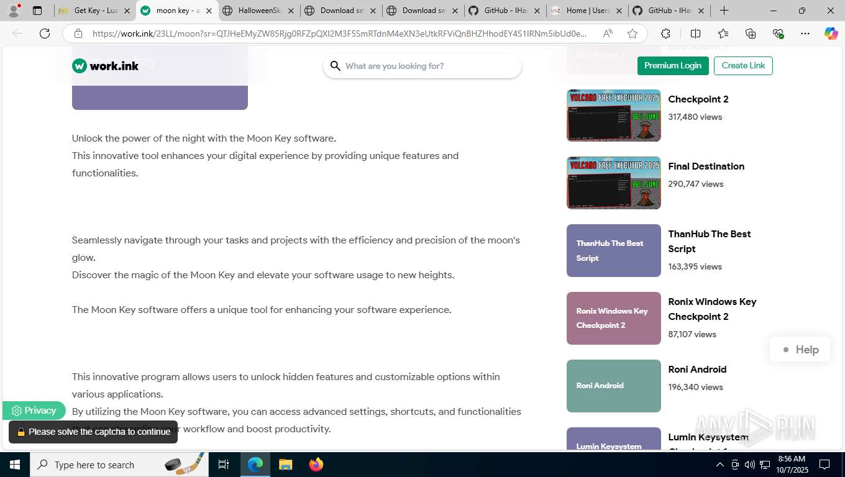Screen dimensions: 845x477
Task: Switch to the HalloweenSk tab
Action: [259, 11]
